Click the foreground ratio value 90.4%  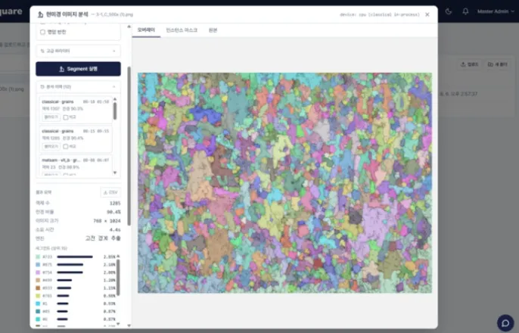pyautogui.click(x=113, y=212)
